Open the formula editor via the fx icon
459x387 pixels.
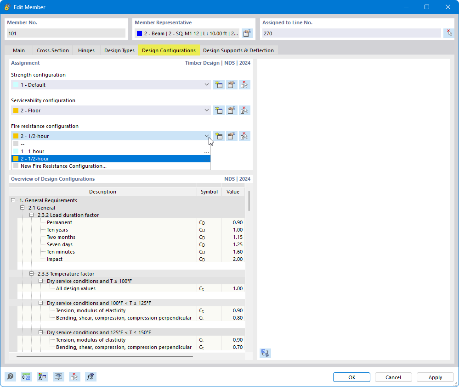pyautogui.click(x=90, y=376)
